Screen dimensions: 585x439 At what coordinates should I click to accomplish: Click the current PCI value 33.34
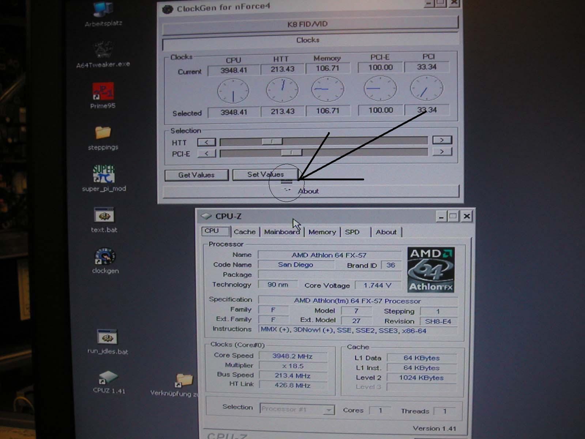426,67
